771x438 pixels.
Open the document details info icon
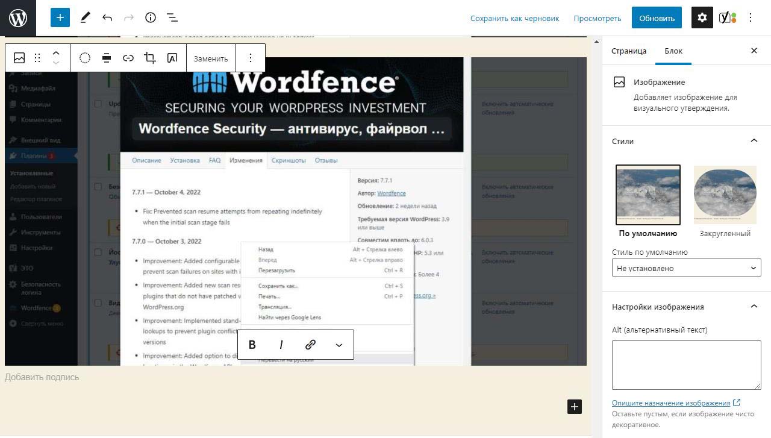pos(151,18)
